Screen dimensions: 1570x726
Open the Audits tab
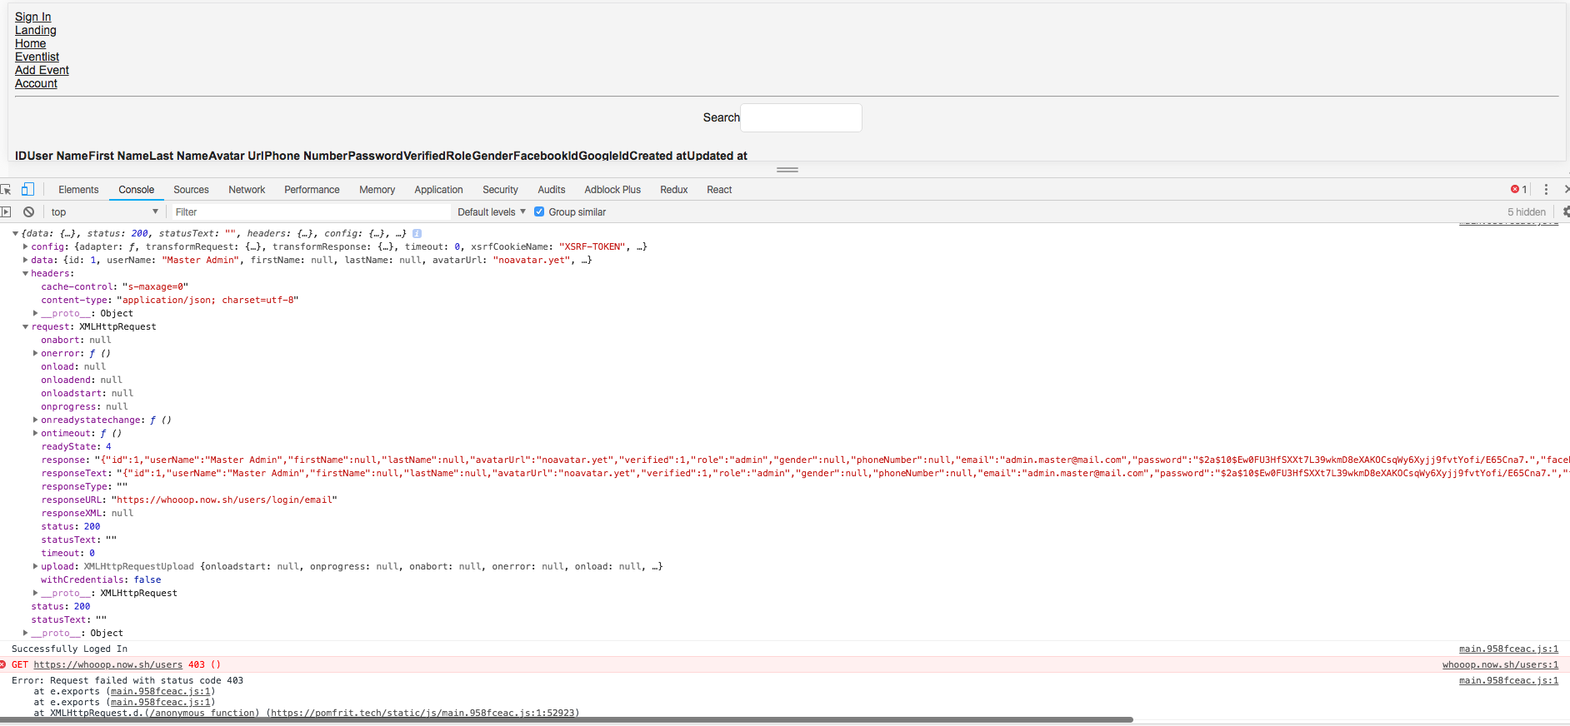(551, 190)
